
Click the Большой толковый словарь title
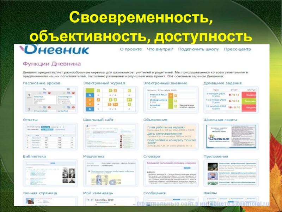pyautogui.click(x=171, y=163)
